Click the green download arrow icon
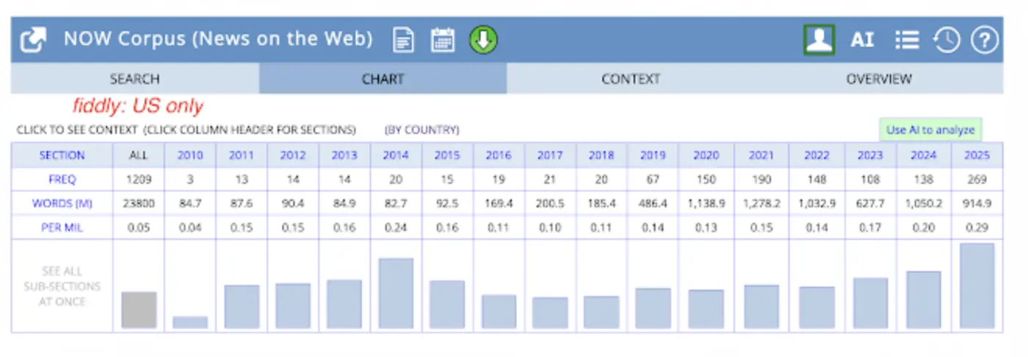Viewport: 1028px width, 357px height. (483, 40)
